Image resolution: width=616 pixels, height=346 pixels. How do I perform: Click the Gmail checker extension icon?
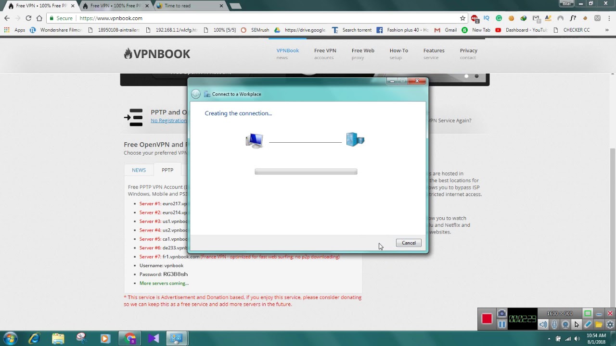pyautogui.click(x=536, y=18)
